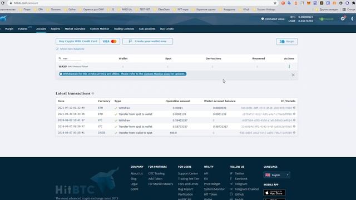Open GDPR footer link
Image resolution: width=356 pixels, height=200 pixels.
[134, 189]
